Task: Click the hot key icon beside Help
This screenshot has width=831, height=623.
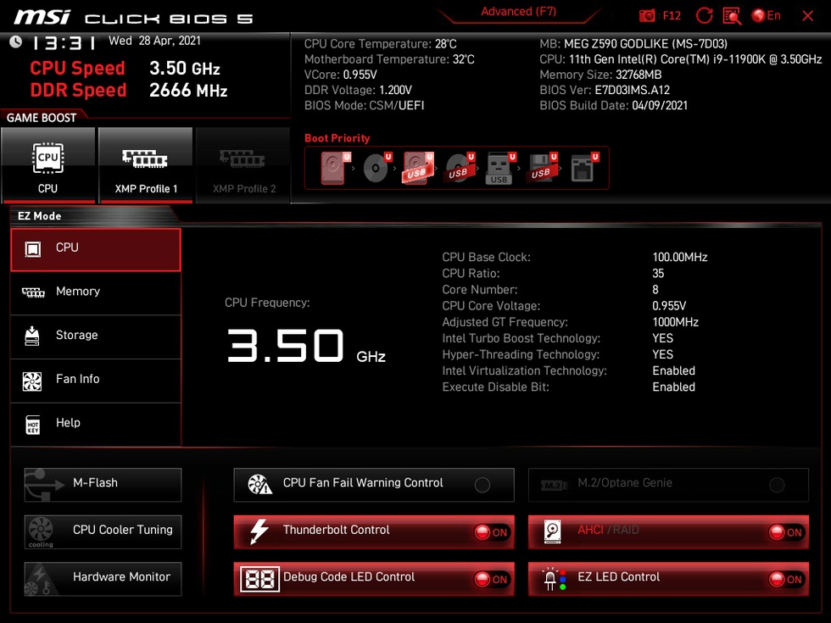Action: pyautogui.click(x=33, y=425)
